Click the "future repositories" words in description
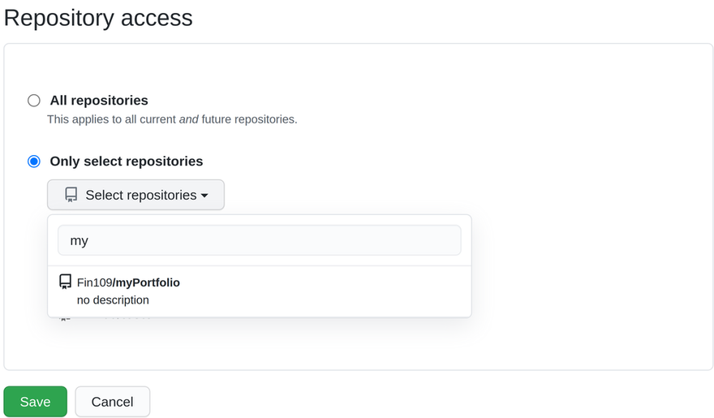The image size is (714, 418). tap(249, 119)
